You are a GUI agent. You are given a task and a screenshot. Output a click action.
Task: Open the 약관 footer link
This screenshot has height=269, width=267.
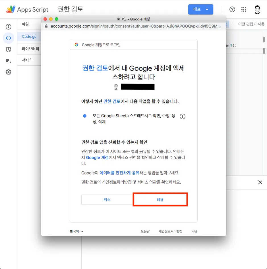194,231
